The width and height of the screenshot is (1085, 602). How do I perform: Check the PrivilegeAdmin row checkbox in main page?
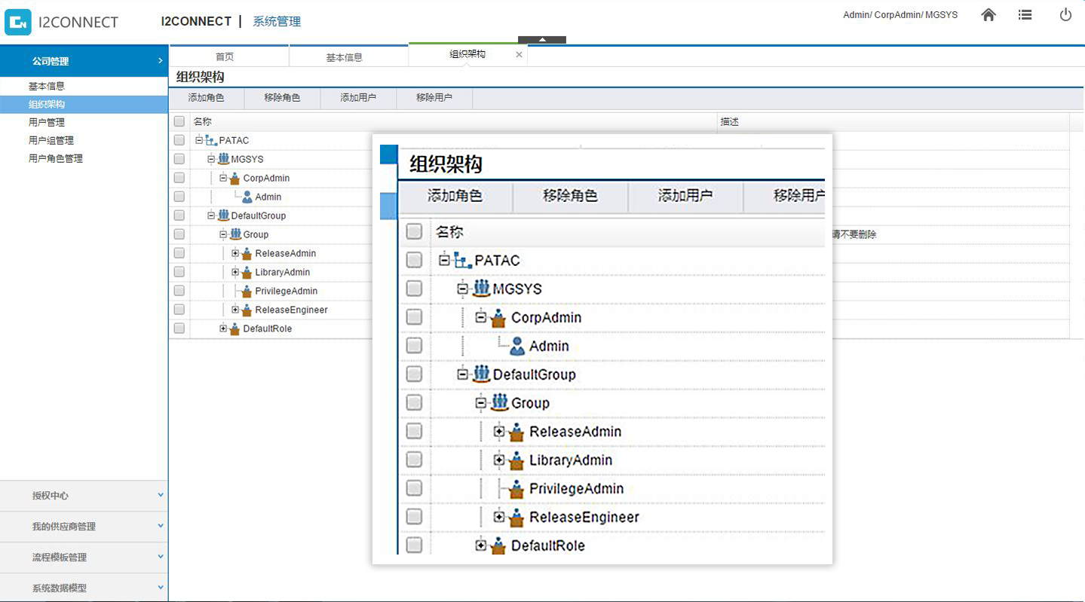point(179,291)
